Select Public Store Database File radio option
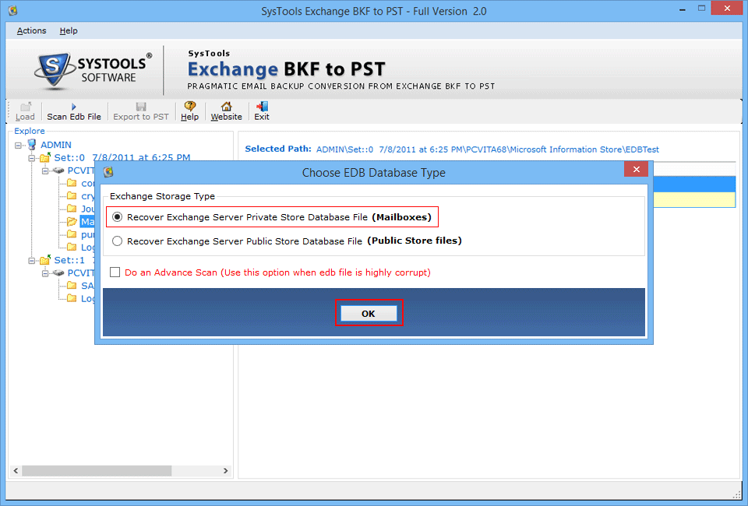This screenshot has width=748, height=506. (117, 241)
